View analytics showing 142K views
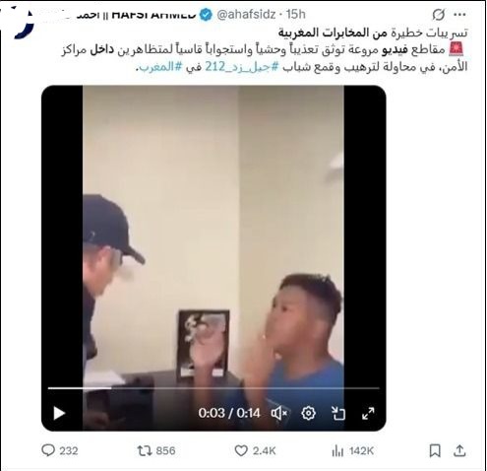 (352, 450)
